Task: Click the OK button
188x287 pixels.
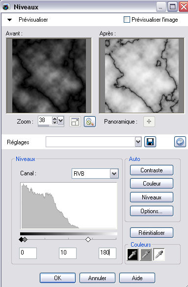Action: tap(58, 278)
